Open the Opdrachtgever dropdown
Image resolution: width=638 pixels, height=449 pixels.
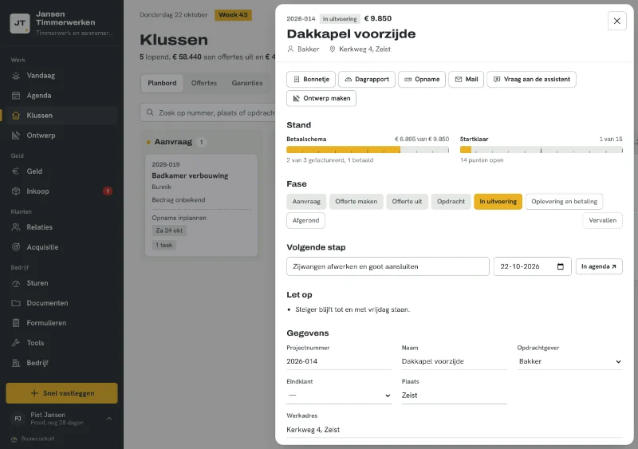(569, 361)
